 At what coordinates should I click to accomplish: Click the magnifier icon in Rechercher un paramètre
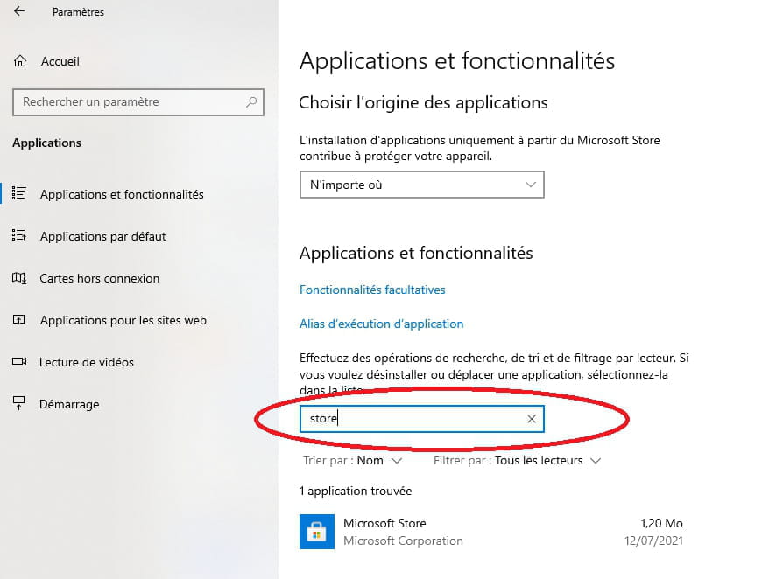point(251,101)
